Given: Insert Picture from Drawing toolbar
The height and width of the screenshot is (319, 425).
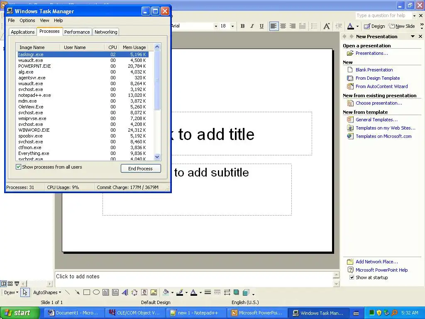Looking at the screenshot, I should pos(154,292).
